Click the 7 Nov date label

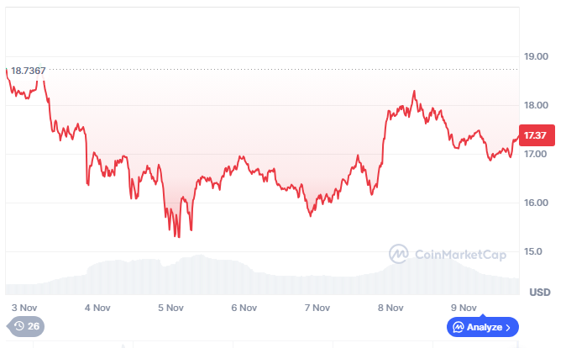point(317,308)
